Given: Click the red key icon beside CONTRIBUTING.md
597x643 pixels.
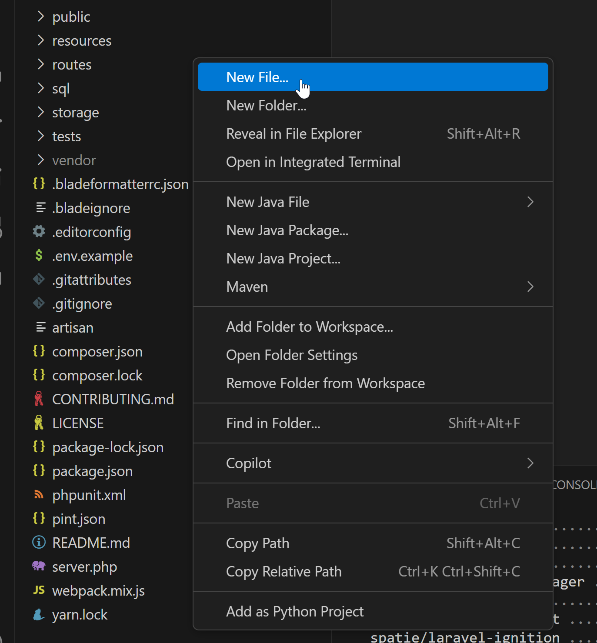Looking at the screenshot, I should 39,399.
